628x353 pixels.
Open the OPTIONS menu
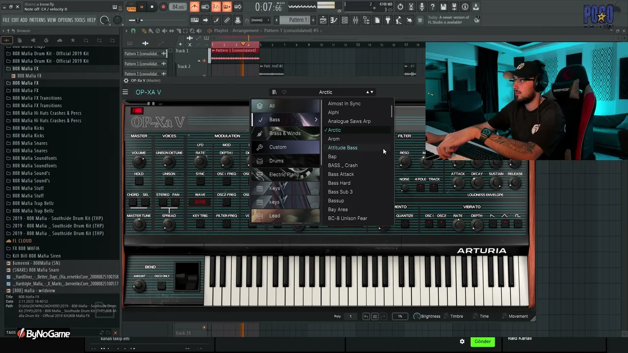[x=65, y=20]
